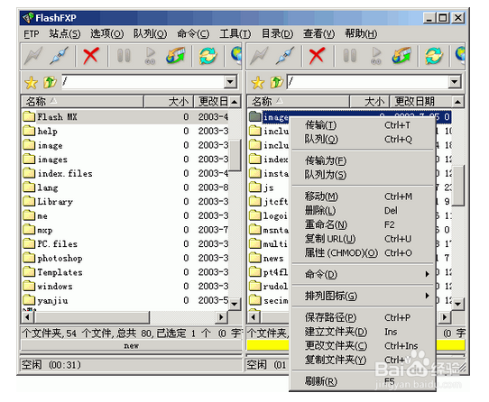Click the left pane vertical scrollbar down arrow
This screenshot has width=489, height=402.
tap(235, 304)
